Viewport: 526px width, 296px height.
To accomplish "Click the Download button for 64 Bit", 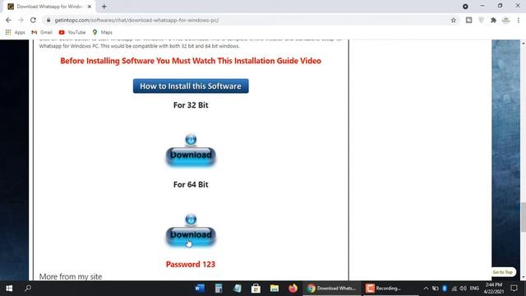I will (x=191, y=236).
